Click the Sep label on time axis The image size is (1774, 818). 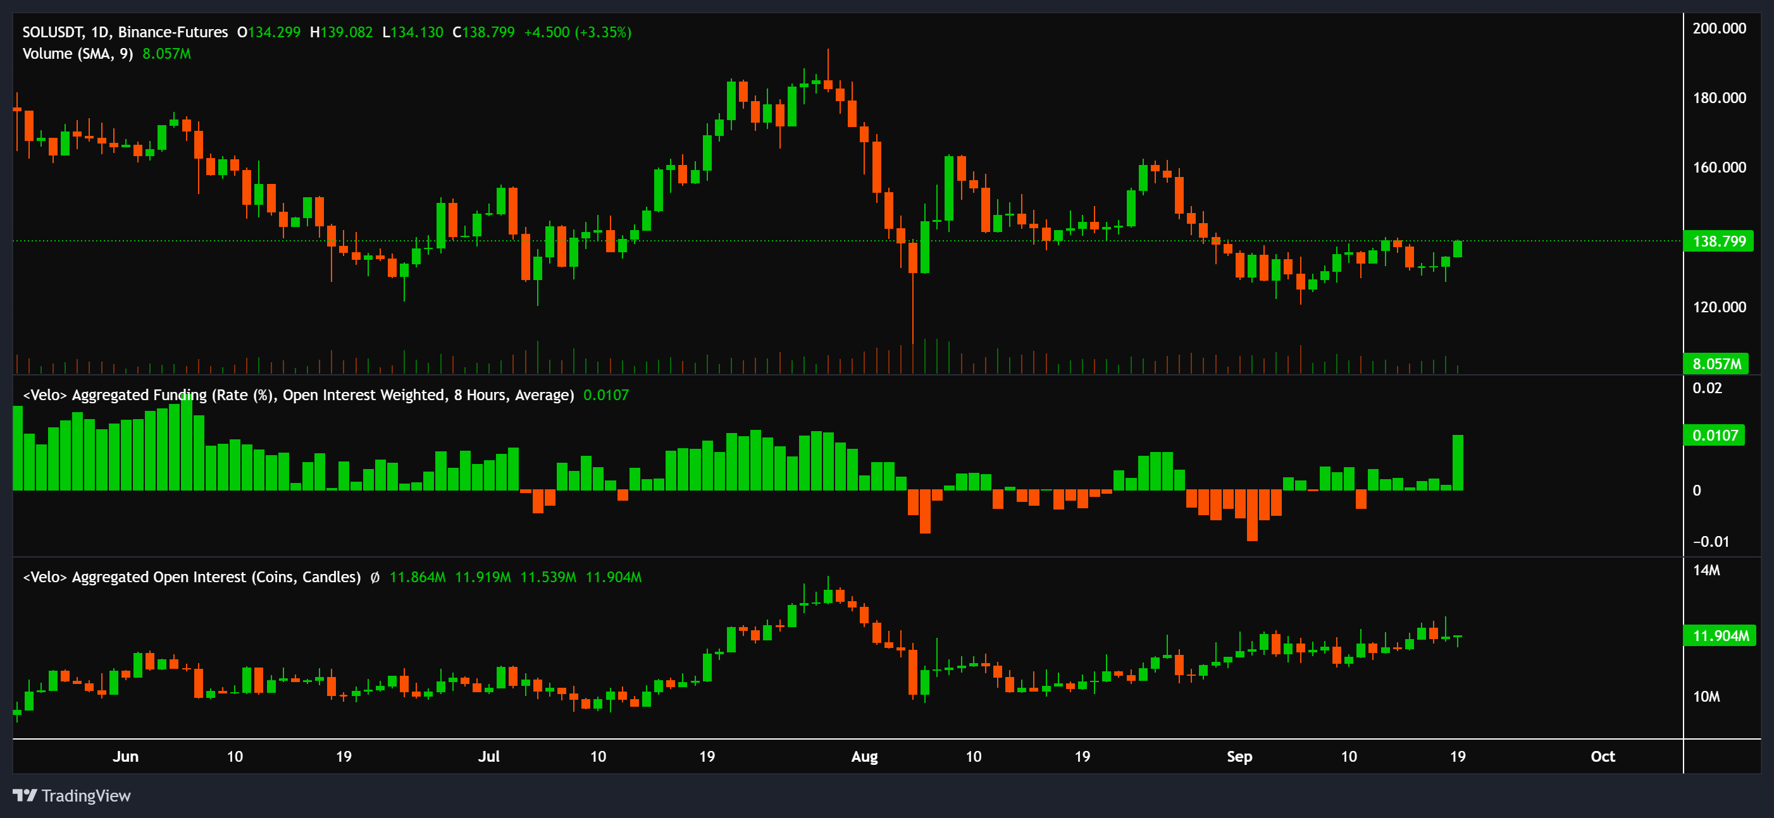click(x=1239, y=757)
